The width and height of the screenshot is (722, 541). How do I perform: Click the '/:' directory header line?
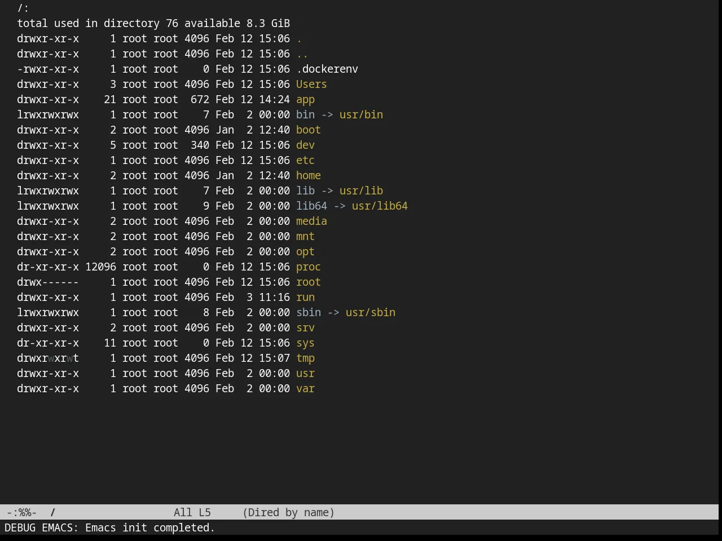click(23, 8)
